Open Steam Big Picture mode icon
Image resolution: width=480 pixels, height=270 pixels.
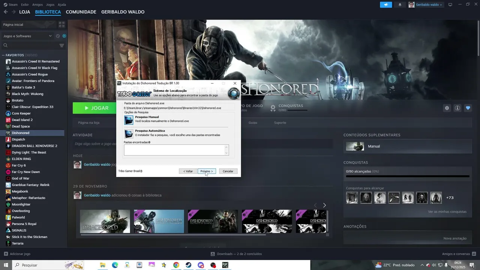(450, 4)
